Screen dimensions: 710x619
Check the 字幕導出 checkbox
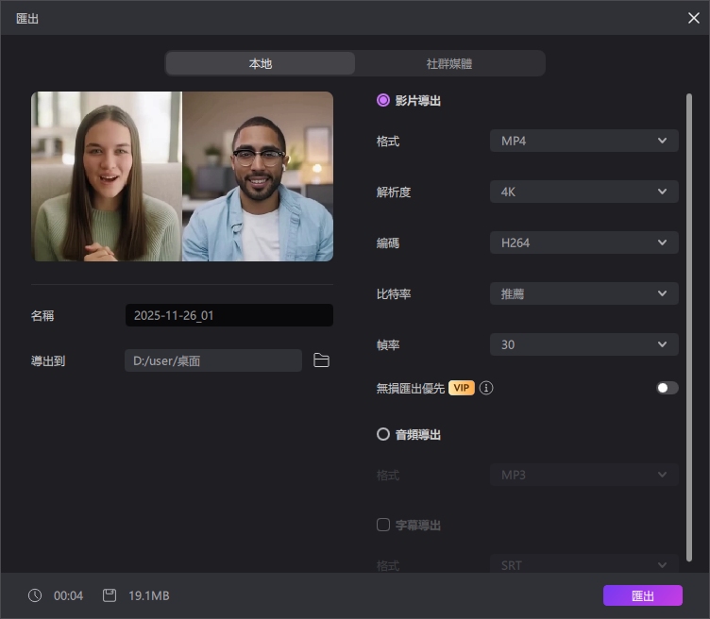coord(383,525)
